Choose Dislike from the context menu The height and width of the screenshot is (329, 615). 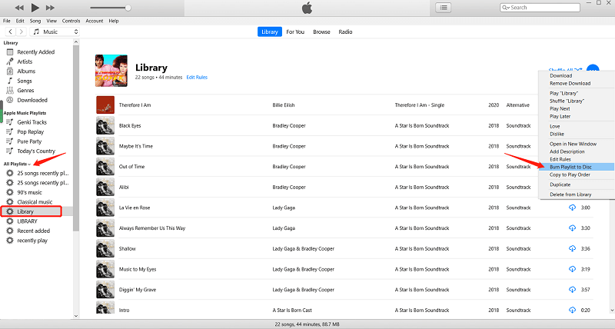pyautogui.click(x=557, y=134)
